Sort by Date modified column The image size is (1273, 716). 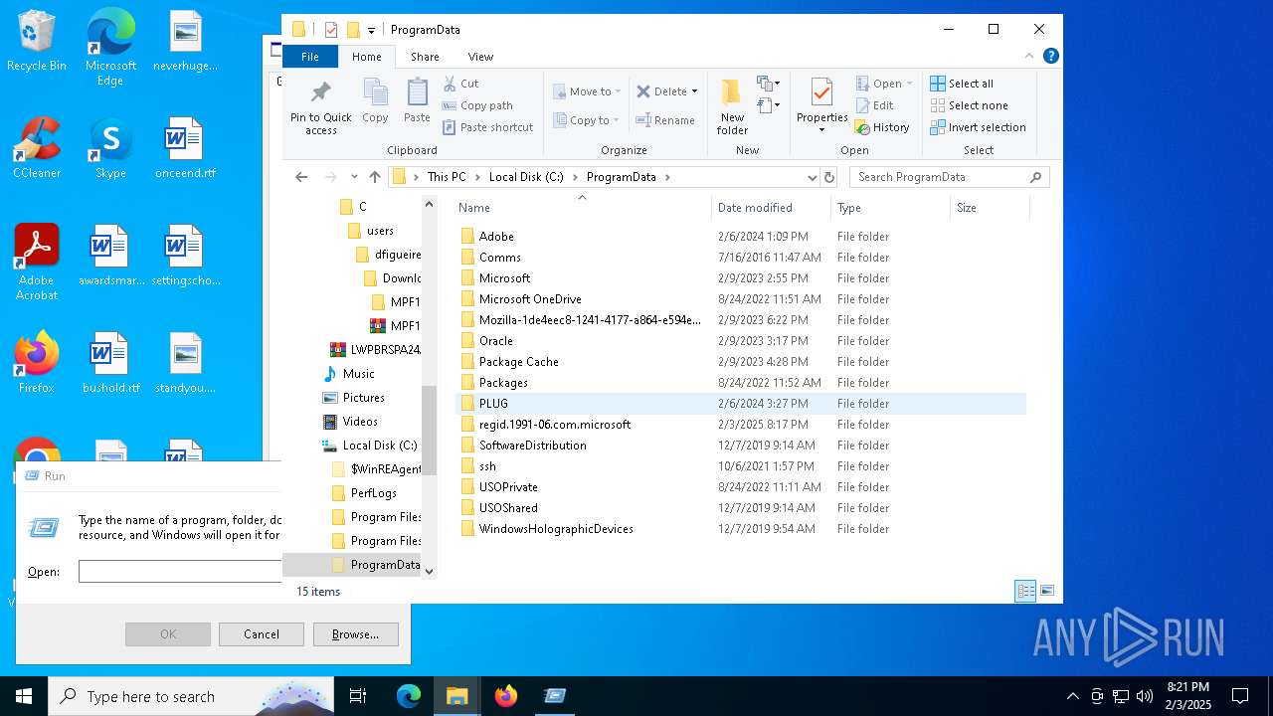pyautogui.click(x=771, y=208)
